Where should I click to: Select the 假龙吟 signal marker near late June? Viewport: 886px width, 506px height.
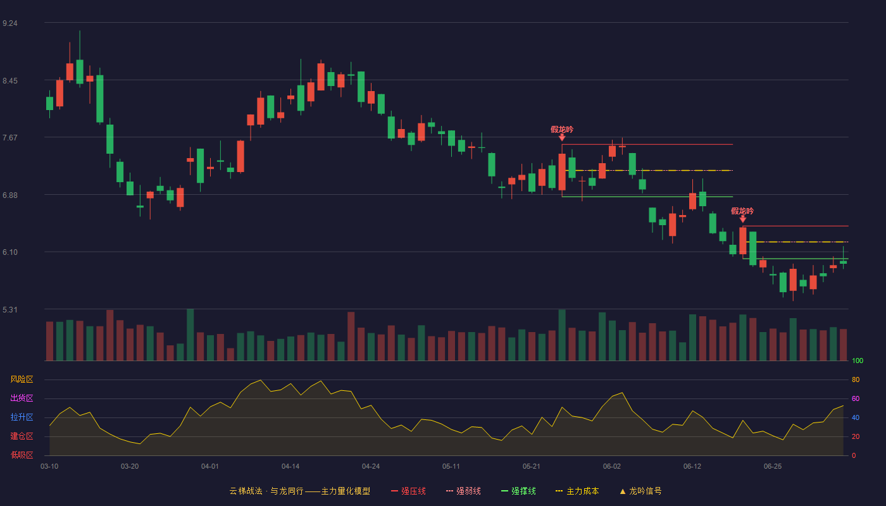click(x=742, y=214)
